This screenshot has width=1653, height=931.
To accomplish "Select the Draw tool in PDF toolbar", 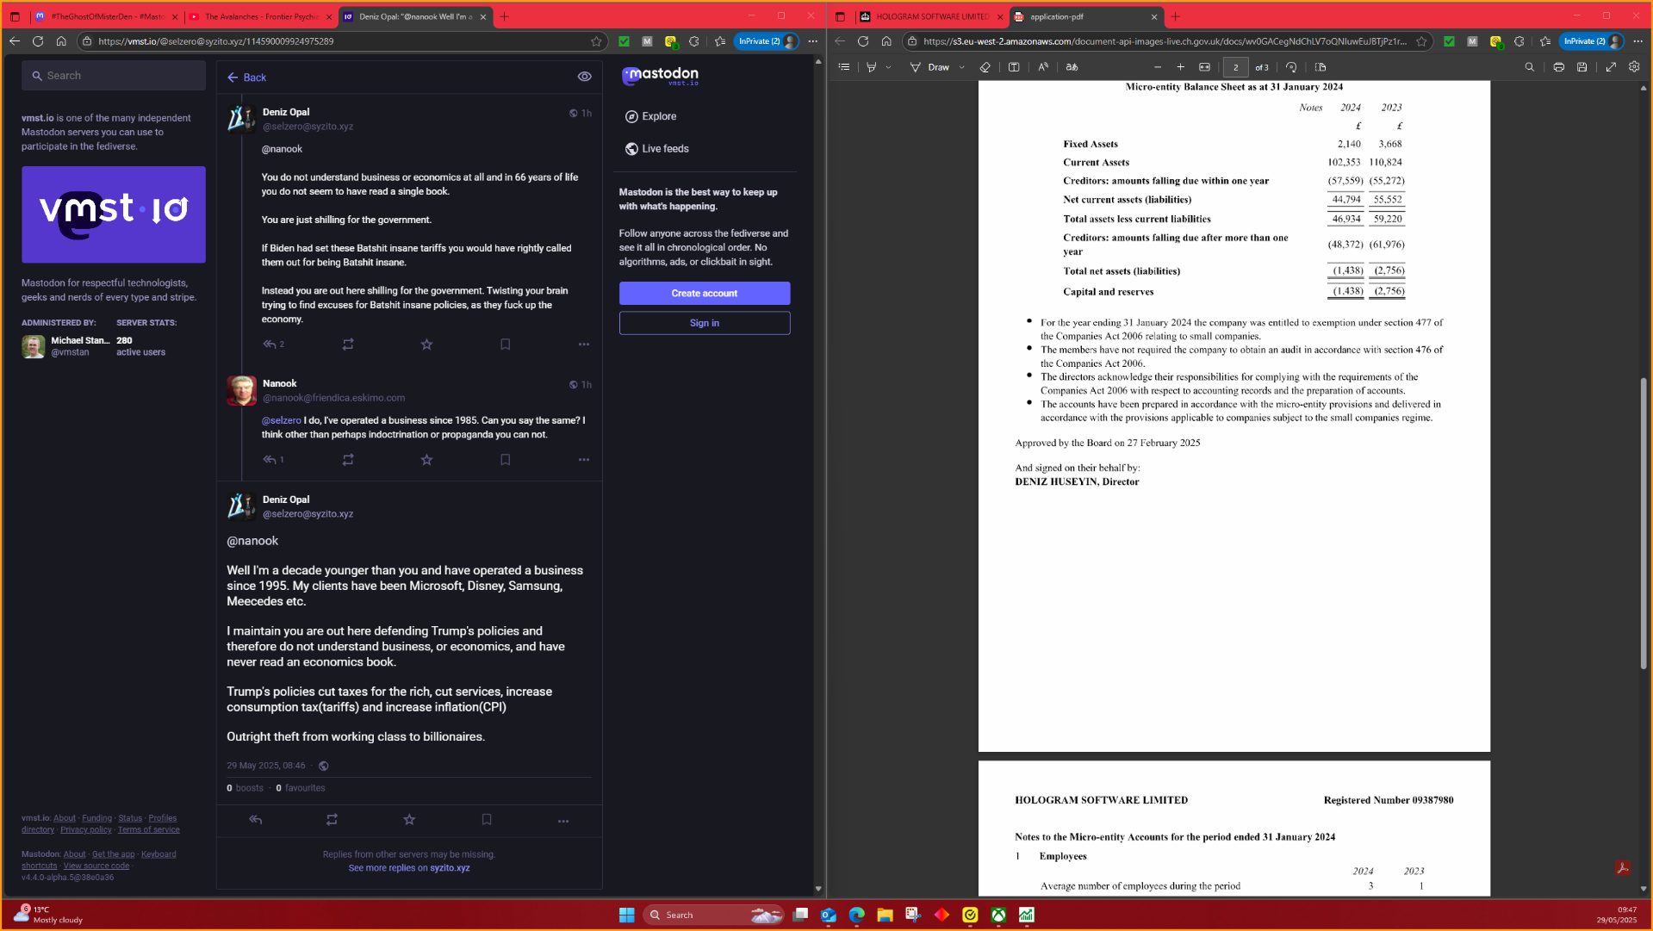I will [930, 67].
